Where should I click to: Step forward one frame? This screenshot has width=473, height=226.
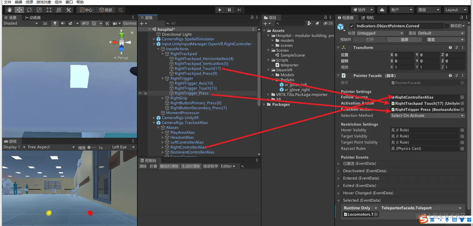(239, 10)
